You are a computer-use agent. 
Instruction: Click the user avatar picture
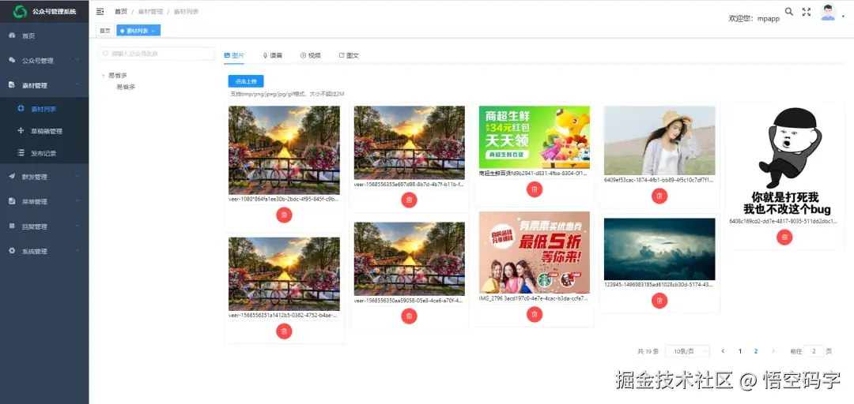(x=828, y=12)
